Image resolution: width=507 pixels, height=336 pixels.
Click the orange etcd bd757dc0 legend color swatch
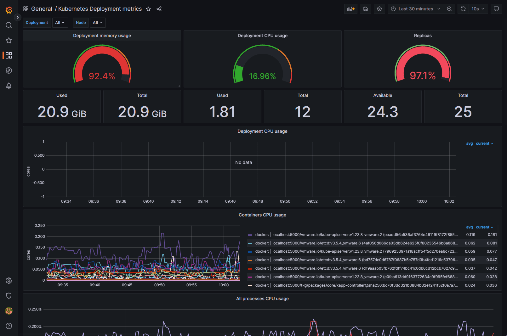tap(250, 260)
